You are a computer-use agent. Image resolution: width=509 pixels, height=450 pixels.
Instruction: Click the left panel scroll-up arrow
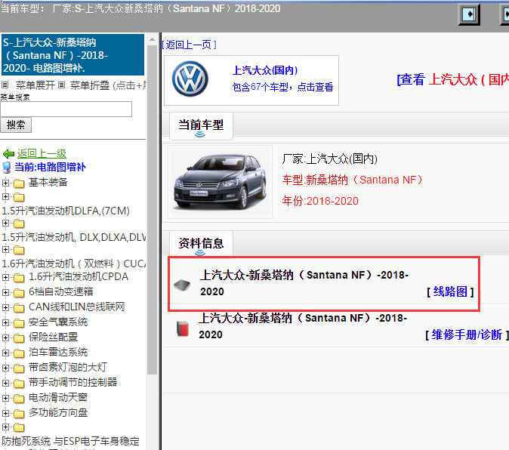click(x=152, y=39)
